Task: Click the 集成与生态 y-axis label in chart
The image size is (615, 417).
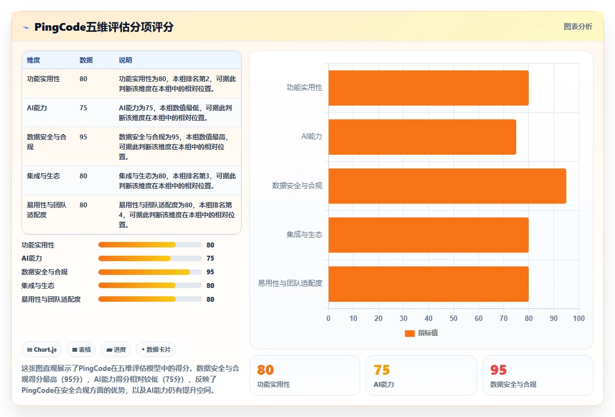Action: (x=304, y=234)
